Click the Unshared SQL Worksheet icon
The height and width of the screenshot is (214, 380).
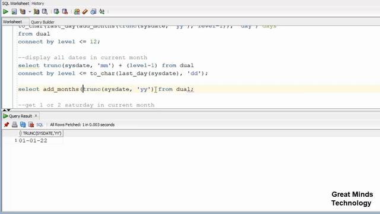[x=77, y=11]
